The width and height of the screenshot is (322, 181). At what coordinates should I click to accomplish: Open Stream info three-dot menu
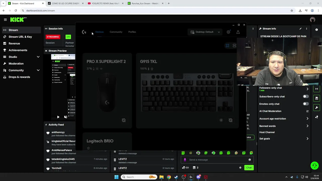306,29
